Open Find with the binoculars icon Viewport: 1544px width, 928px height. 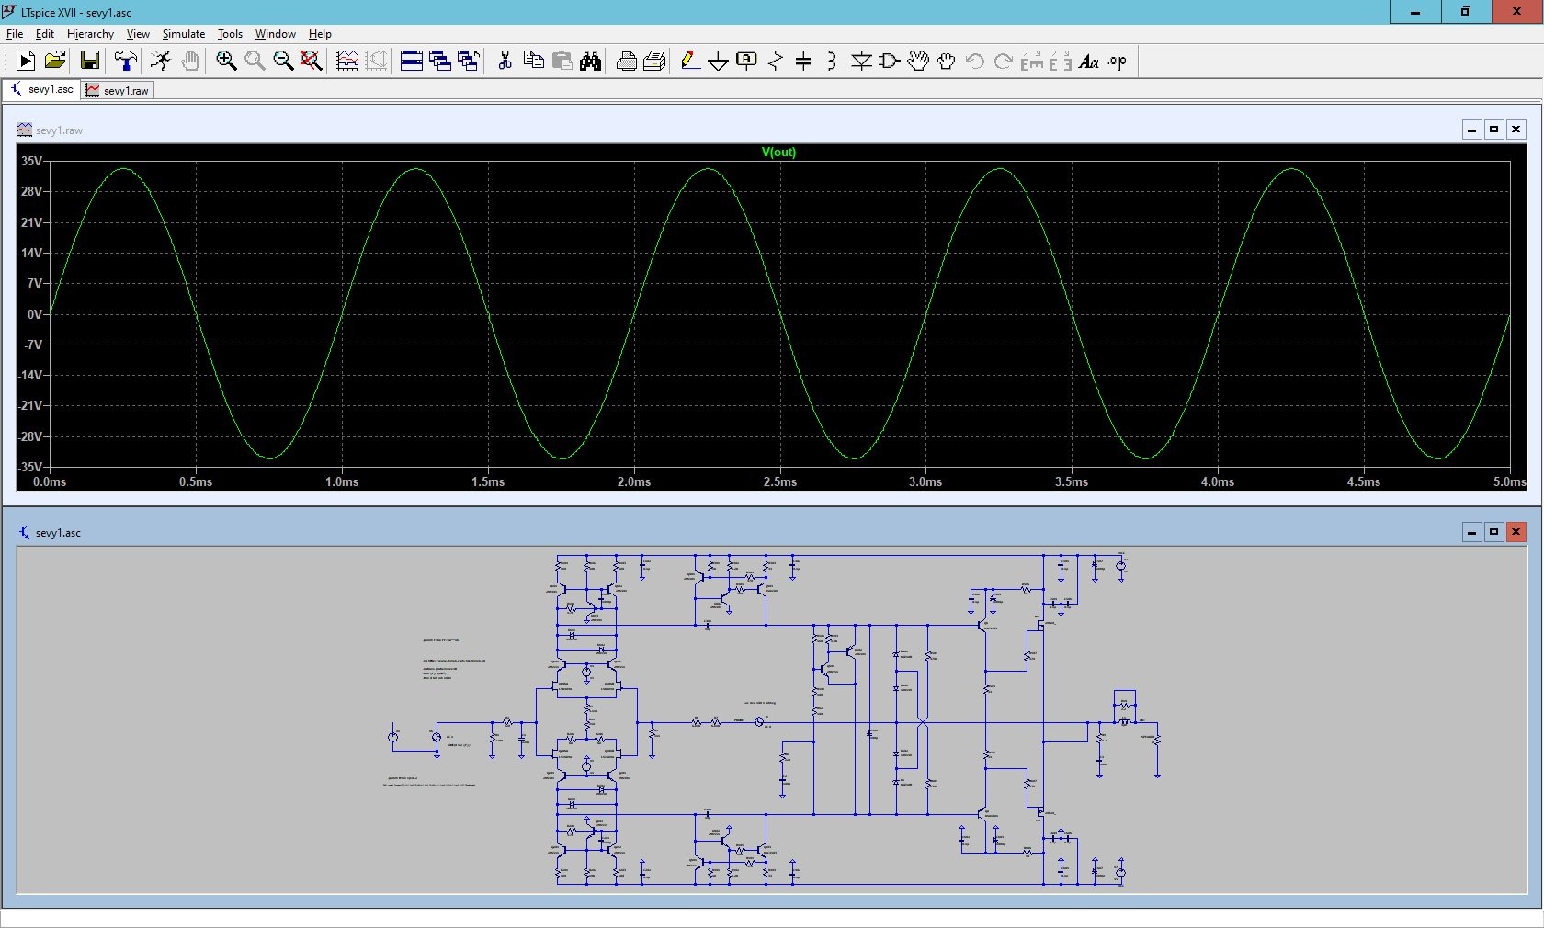pyautogui.click(x=590, y=61)
